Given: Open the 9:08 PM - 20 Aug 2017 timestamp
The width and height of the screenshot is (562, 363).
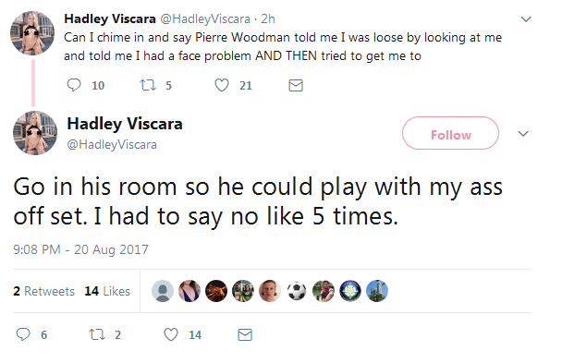Looking at the screenshot, I should (80, 249).
